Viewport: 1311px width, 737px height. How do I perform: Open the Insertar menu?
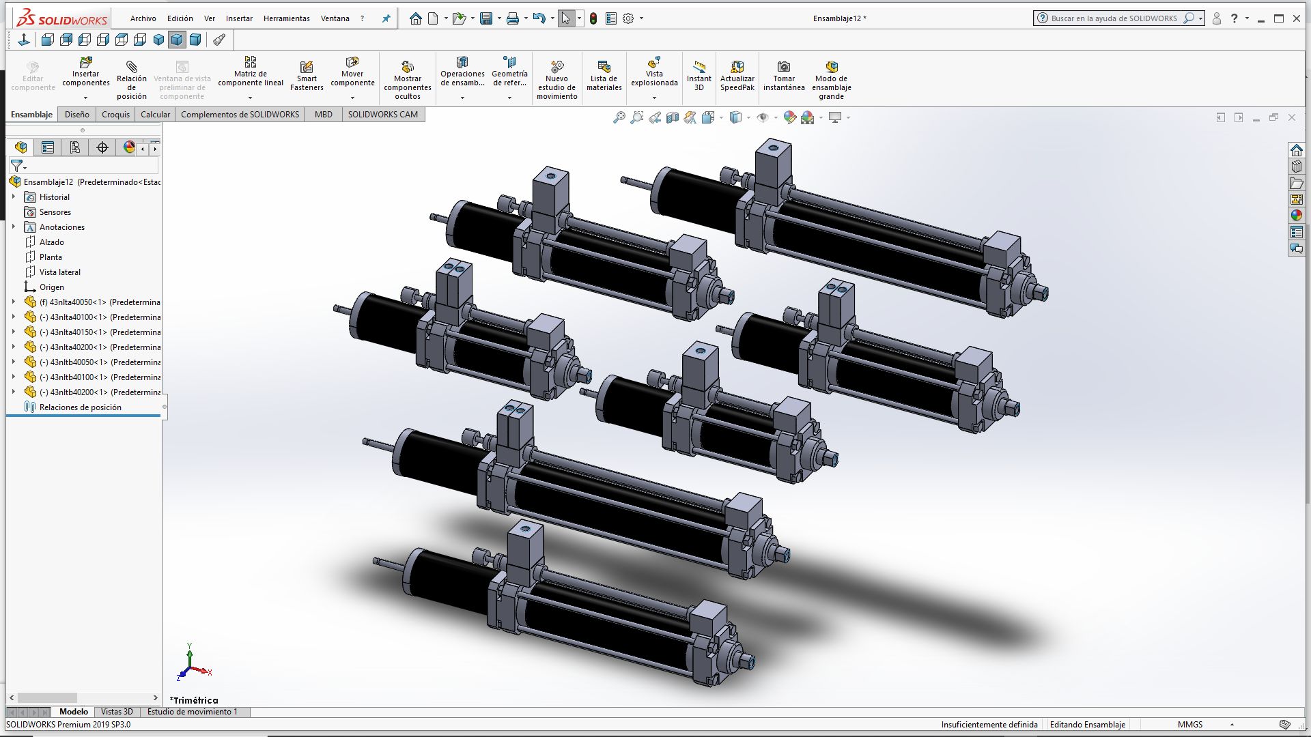point(239,18)
